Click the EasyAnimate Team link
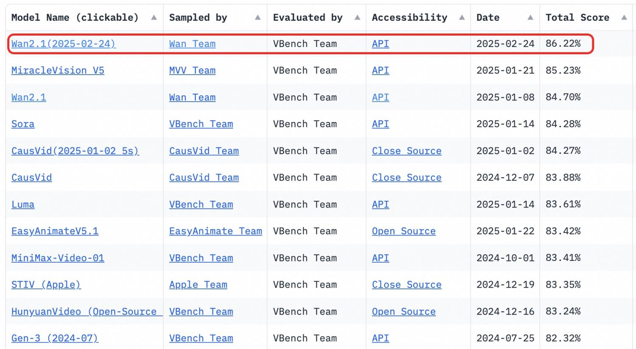The height and width of the screenshot is (349, 636). click(x=215, y=231)
